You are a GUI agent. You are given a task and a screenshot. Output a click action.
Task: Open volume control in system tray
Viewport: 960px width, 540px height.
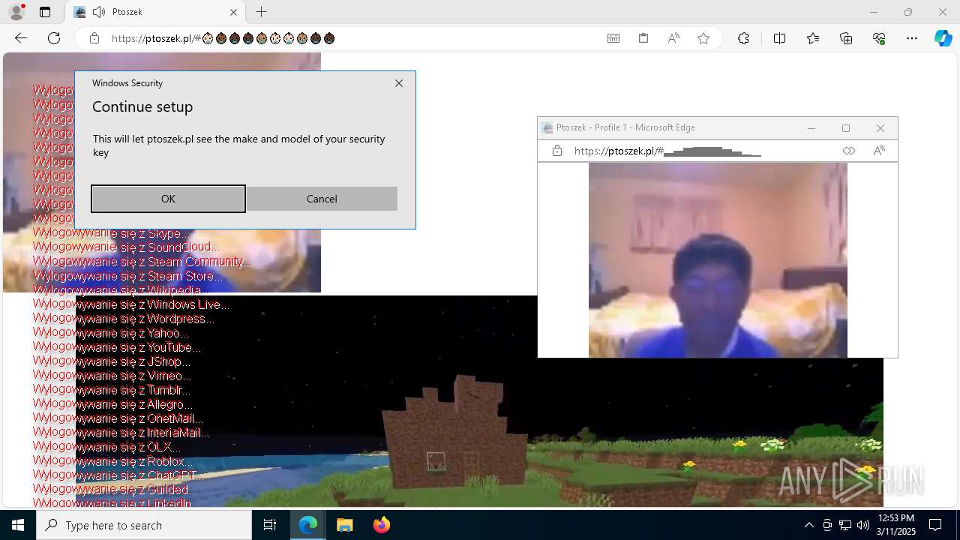pos(862,525)
